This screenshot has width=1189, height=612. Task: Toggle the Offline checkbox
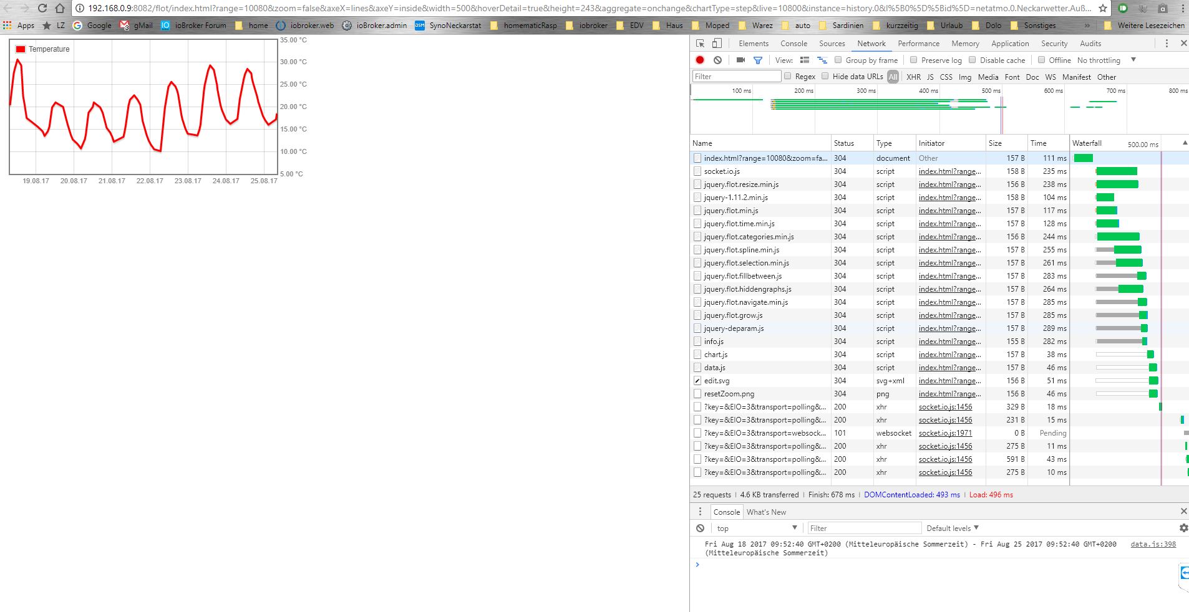coord(1041,60)
